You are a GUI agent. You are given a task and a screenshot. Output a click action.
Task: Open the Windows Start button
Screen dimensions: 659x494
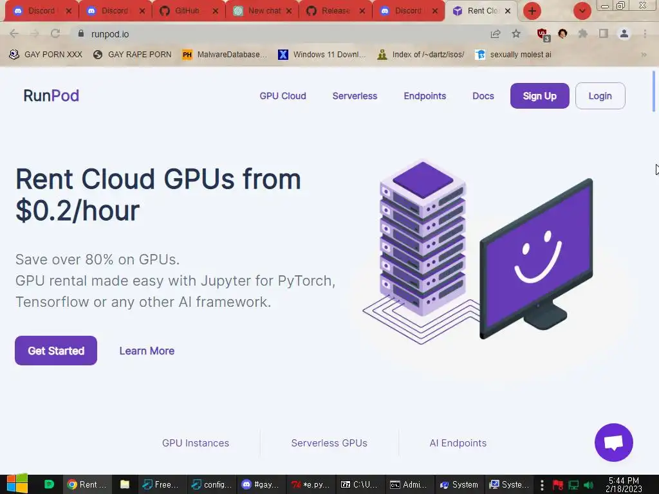pyautogui.click(x=17, y=484)
